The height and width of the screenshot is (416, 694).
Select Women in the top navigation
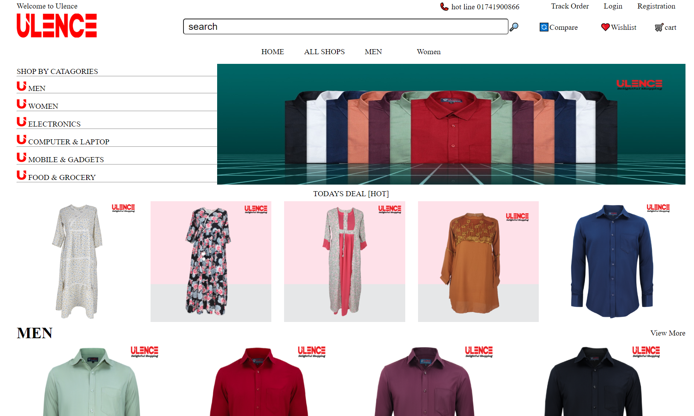pos(428,52)
